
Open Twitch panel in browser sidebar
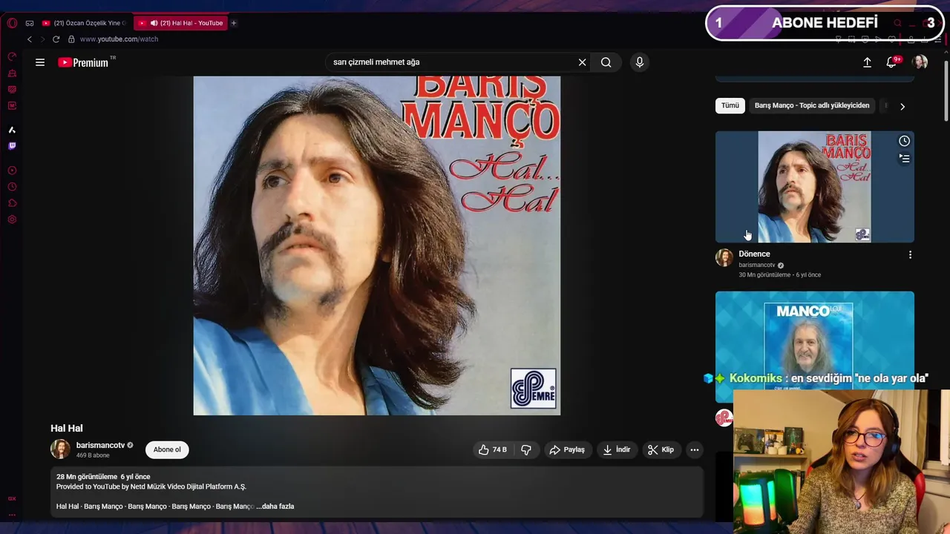pos(12,146)
